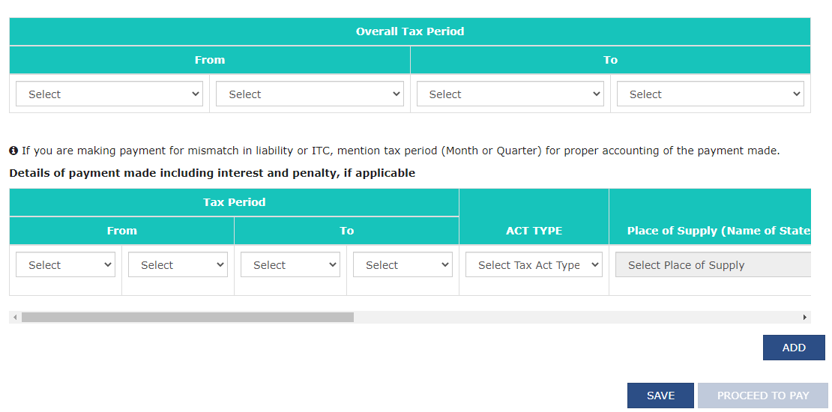
Task: Click the Select Place of Supply field
Action: coord(712,265)
